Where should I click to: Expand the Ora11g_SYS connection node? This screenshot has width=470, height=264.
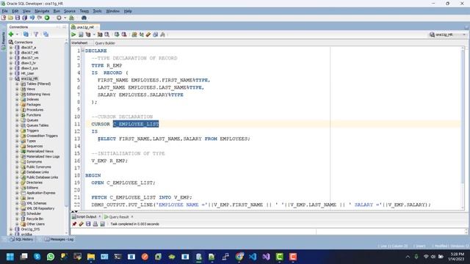click(11, 230)
